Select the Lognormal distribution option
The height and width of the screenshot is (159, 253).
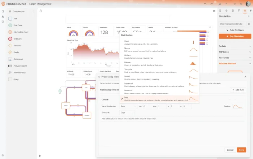coord(159,84)
